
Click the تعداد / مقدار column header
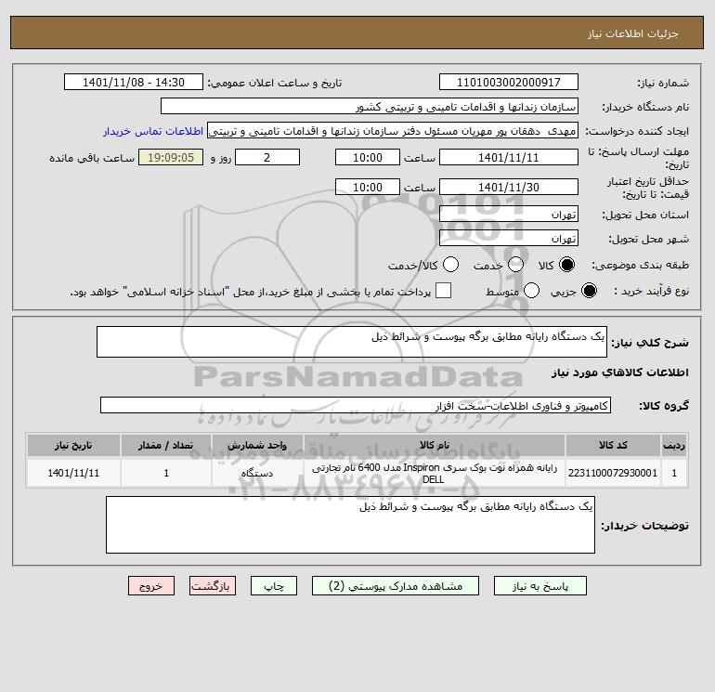[x=166, y=445]
